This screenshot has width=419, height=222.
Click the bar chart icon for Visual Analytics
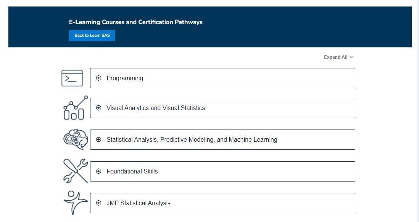click(74, 108)
